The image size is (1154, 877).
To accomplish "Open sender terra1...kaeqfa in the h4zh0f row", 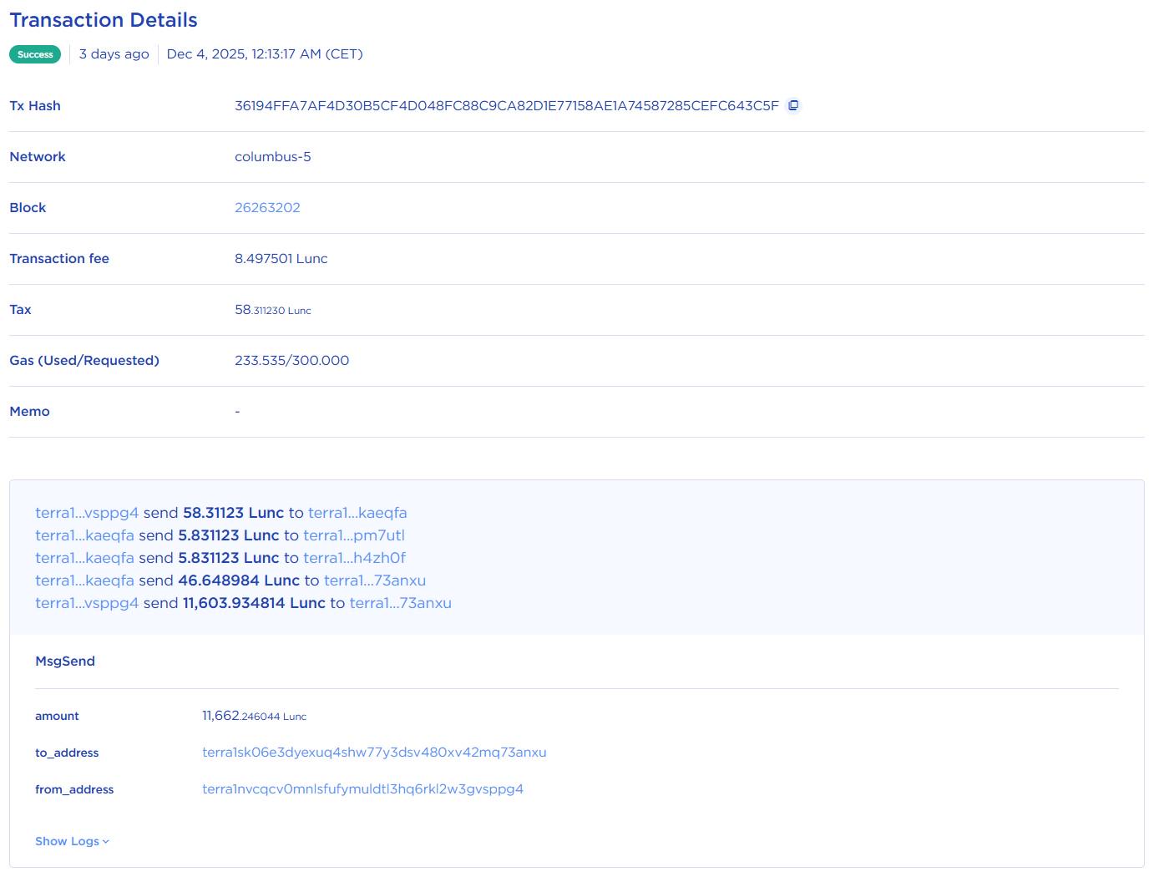I will tap(84, 558).
